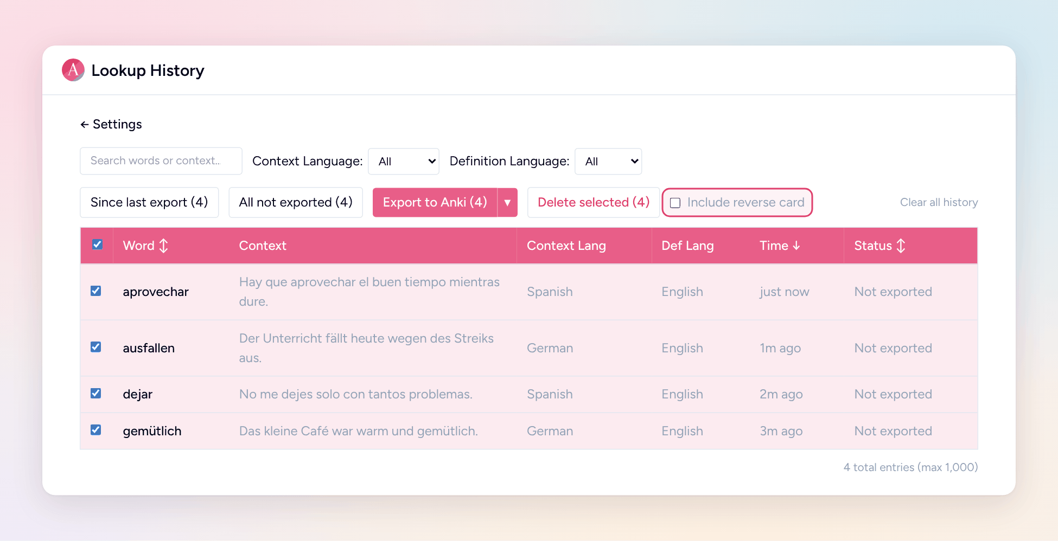Select entries Since last export (4)
1058x541 pixels.
(x=149, y=202)
